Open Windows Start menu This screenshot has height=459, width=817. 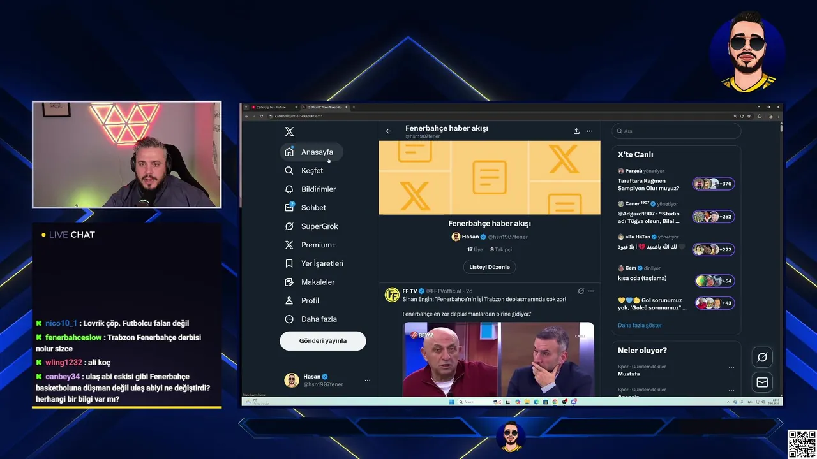(451, 402)
